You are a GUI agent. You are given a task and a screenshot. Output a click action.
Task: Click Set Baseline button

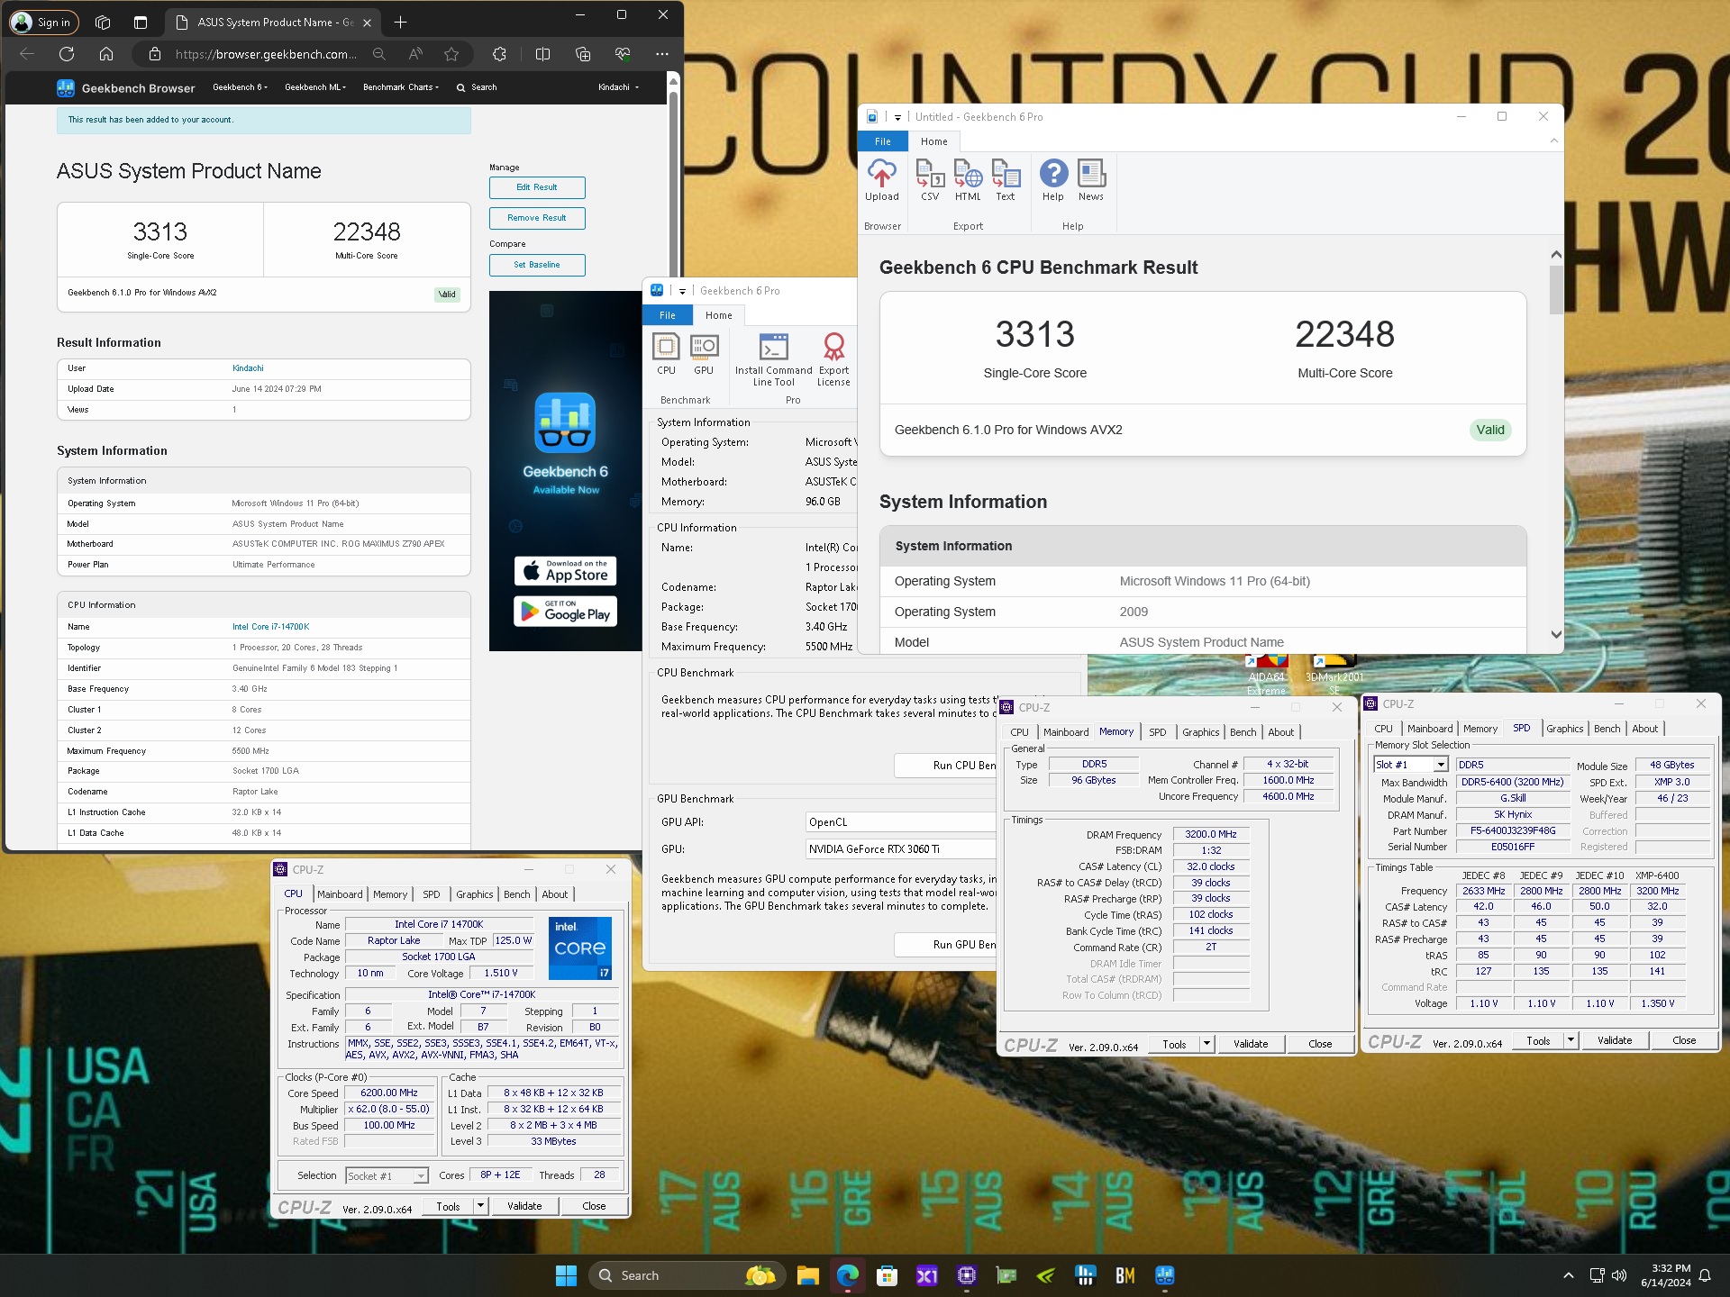point(537,265)
